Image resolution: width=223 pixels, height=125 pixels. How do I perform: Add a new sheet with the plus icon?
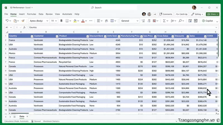pos(27,117)
